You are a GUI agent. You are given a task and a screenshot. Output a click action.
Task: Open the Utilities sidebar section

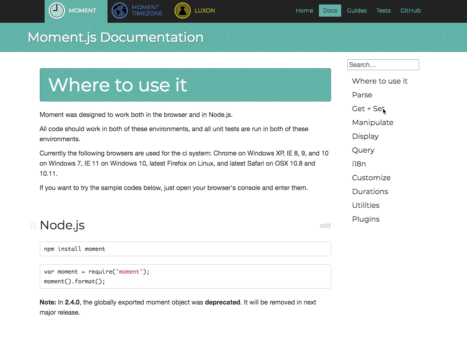click(x=366, y=205)
